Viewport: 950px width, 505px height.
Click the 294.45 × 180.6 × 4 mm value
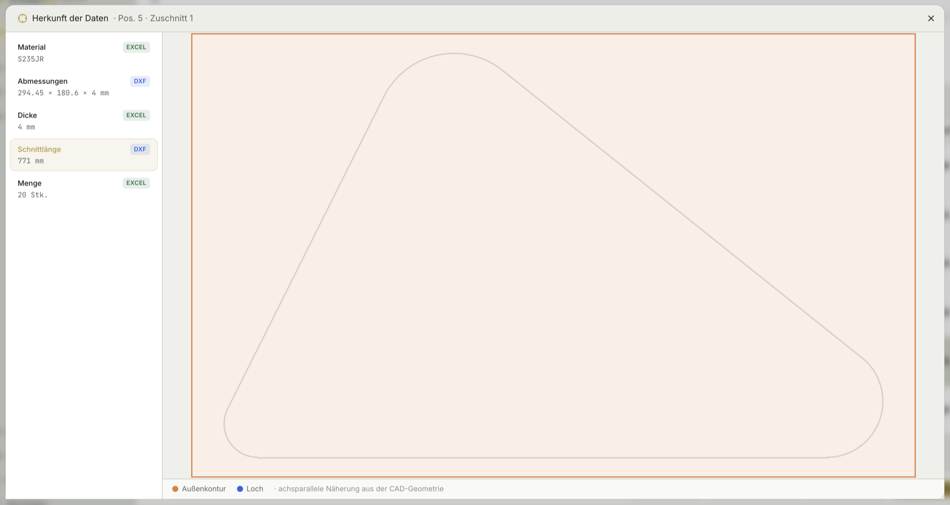(63, 93)
